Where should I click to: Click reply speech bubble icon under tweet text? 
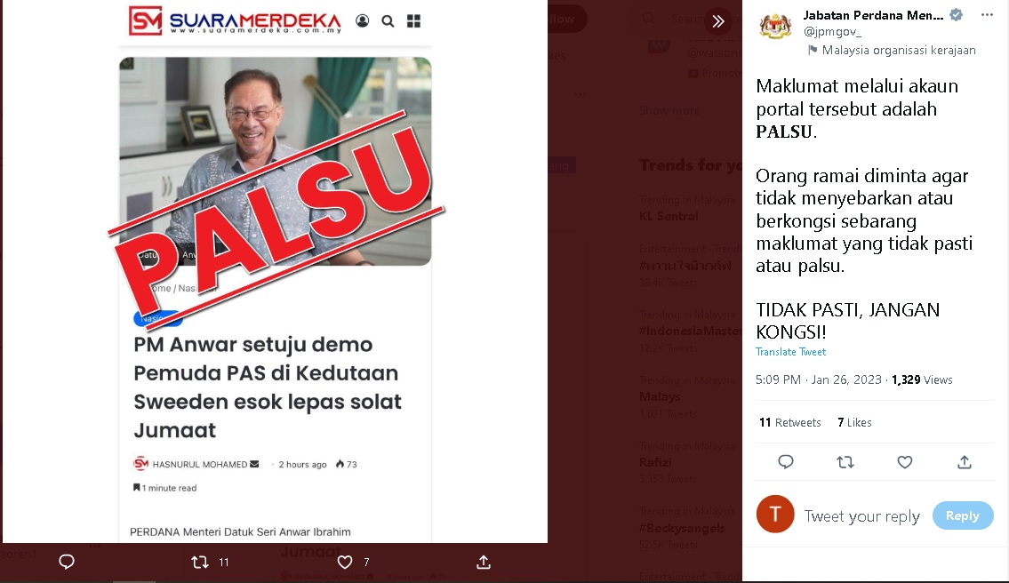click(x=786, y=462)
